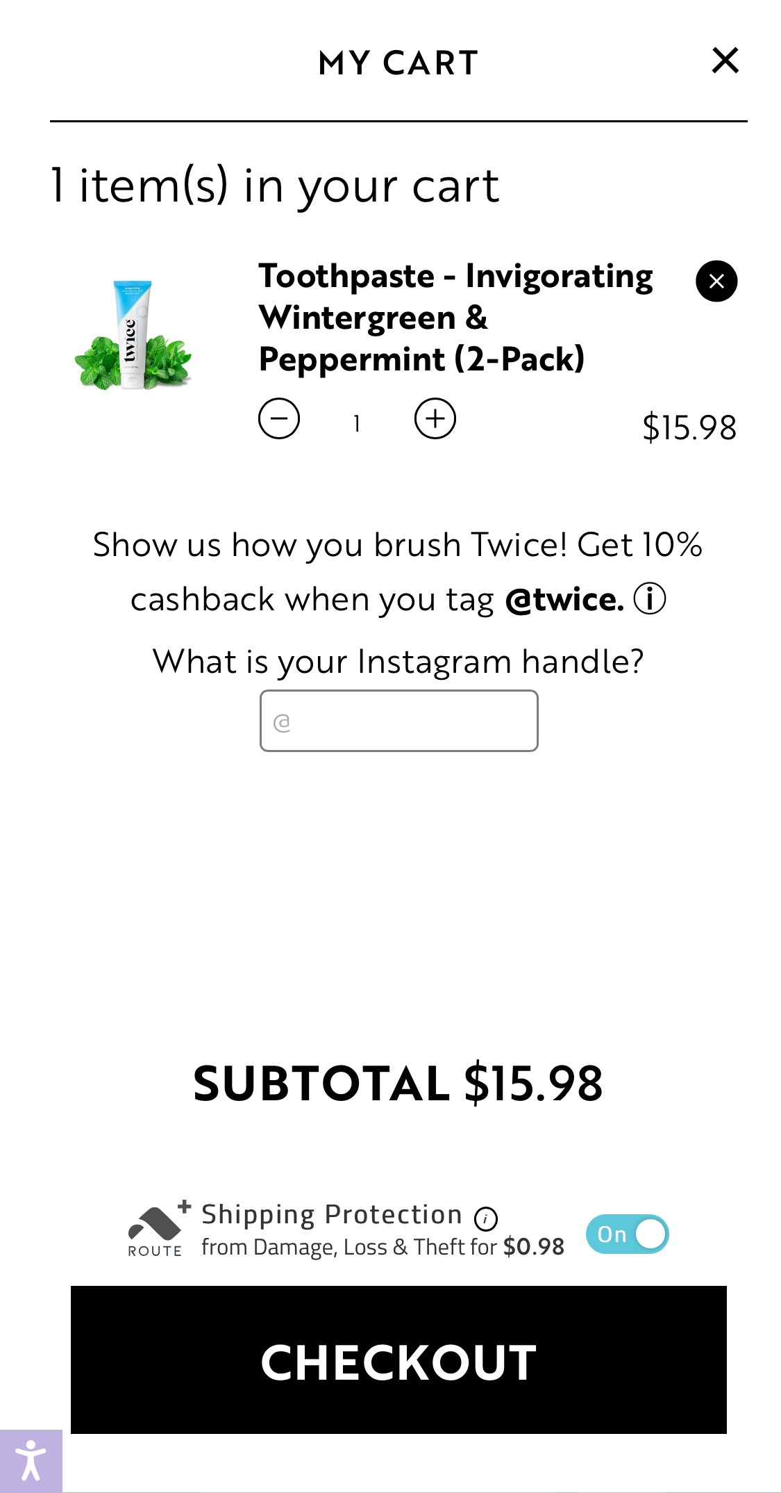This screenshot has width=781, height=1493.
Task: Decrease toothpaste quantity with minus button
Action: click(x=279, y=418)
